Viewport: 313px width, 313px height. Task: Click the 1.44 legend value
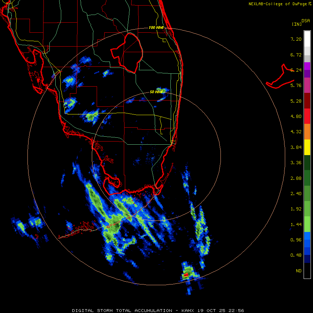point(296,225)
